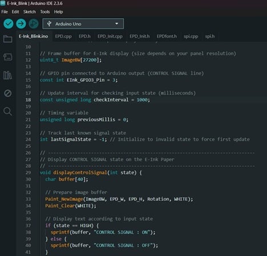Click 'if (state == HIGH)' condition

pos(70,225)
